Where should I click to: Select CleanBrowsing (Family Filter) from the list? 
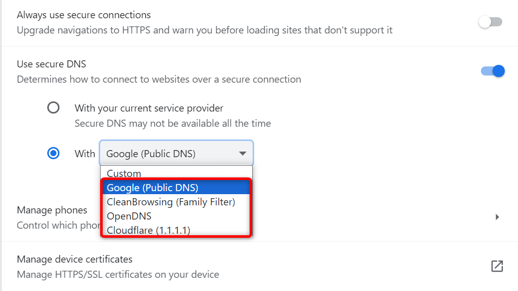click(171, 202)
